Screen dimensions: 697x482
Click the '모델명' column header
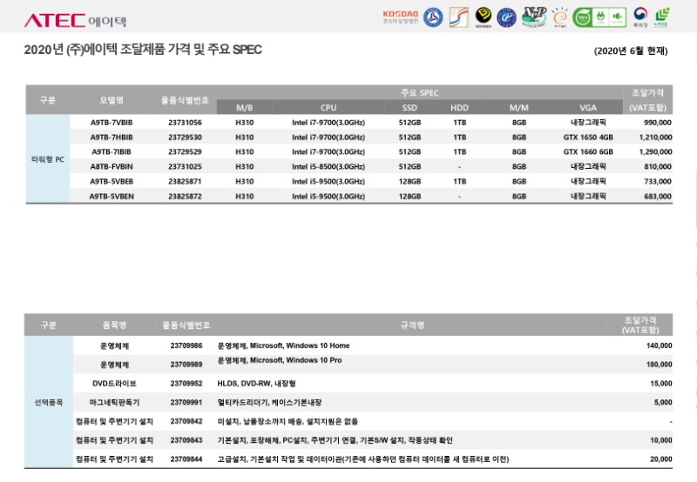pyautogui.click(x=112, y=100)
